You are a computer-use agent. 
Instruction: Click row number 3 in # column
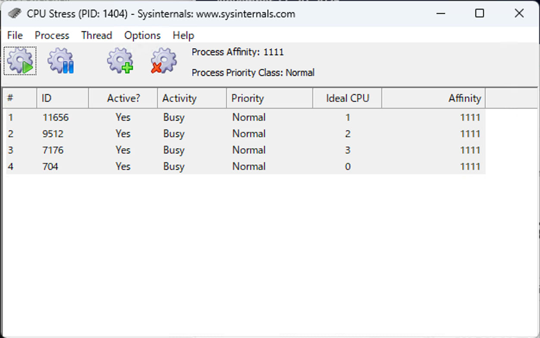[x=10, y=150]
